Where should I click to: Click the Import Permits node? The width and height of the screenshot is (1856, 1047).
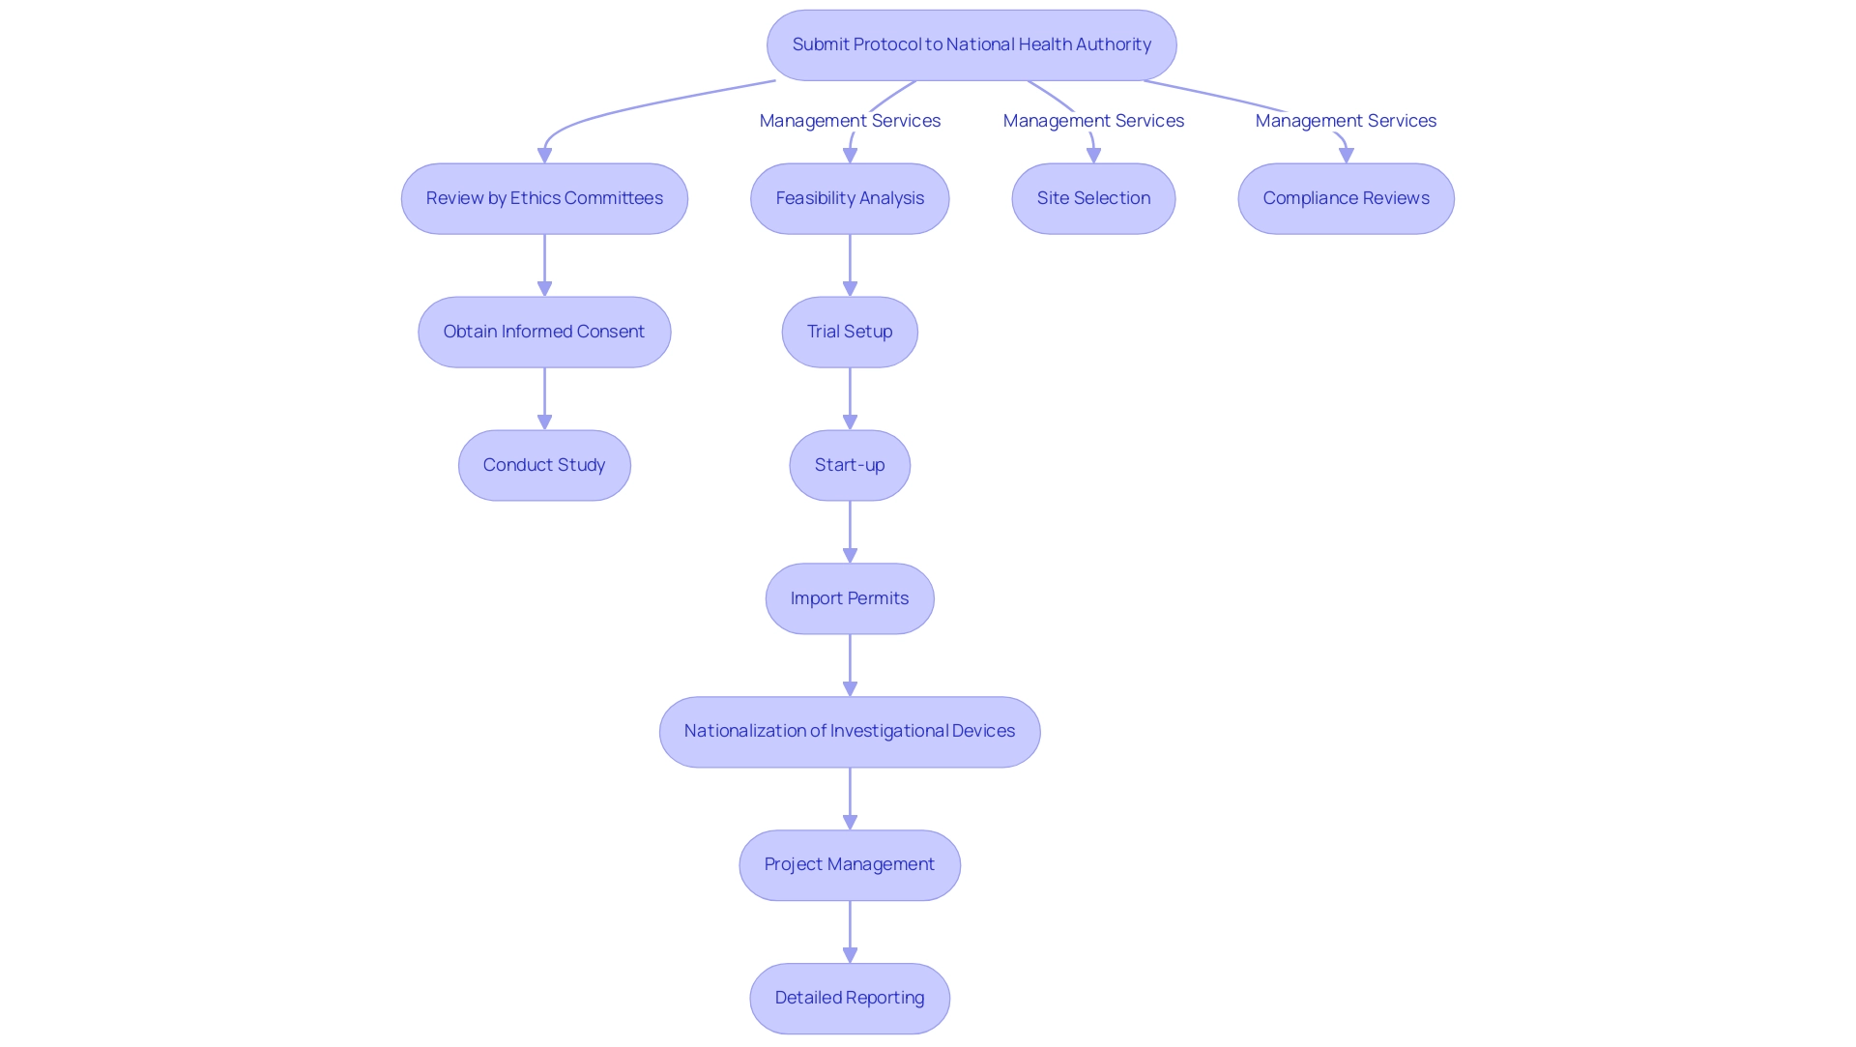pos(849,598)
